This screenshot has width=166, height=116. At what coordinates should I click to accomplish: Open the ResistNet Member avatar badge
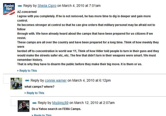[9, 9]
